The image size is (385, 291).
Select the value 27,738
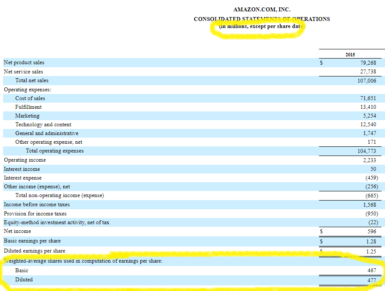[x=368, y=72]
